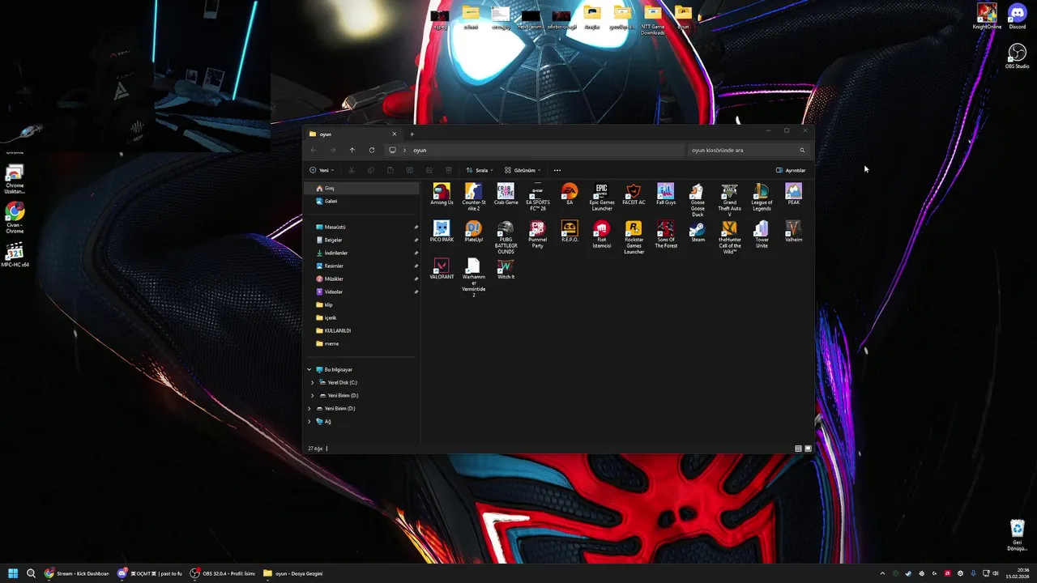This screenshot has height=583, width=1037.
Task: Open Belgeler in quick access
Action: [361, 240]
